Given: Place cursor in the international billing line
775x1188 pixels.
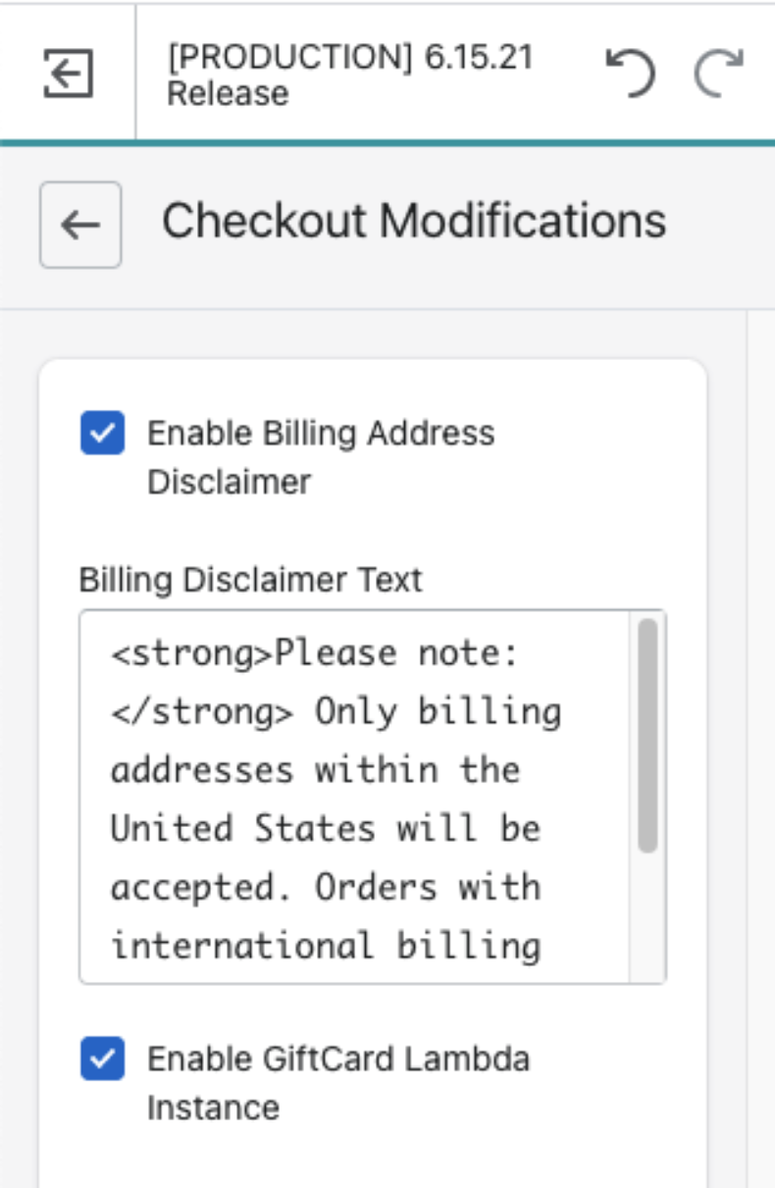Looking at the screenshot, I should coord(325,946).
